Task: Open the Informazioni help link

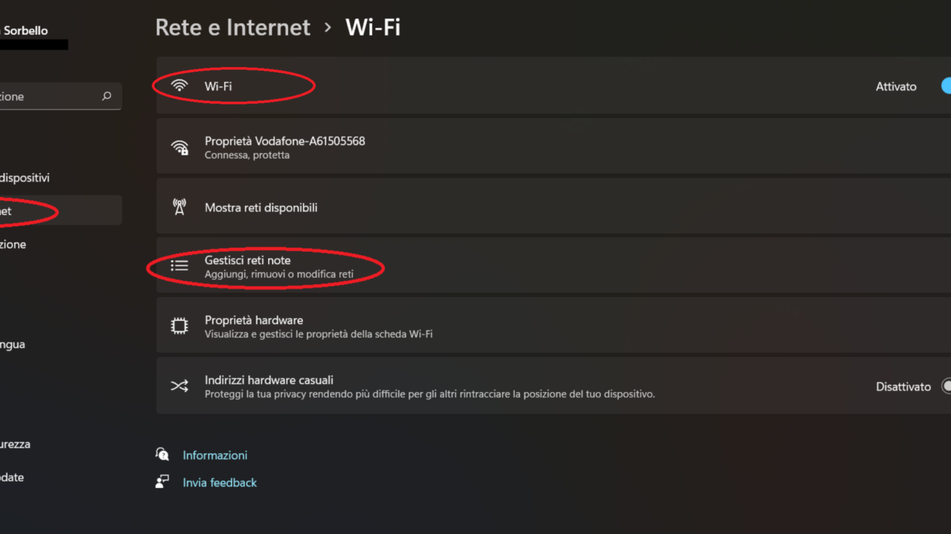Action: pos(215,456)
